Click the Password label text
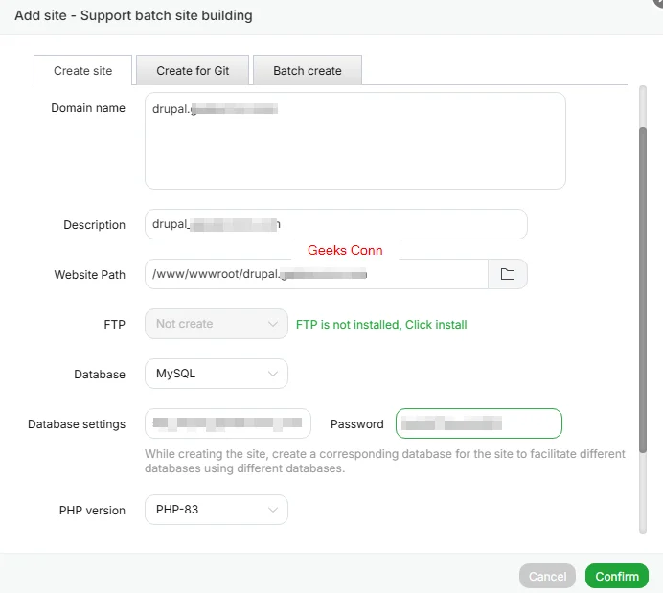This screenshot has width=663, height=593. tap(356, 424)
